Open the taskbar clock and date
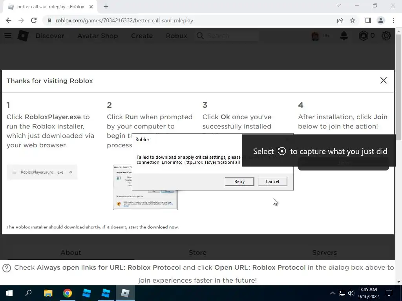The image size is (402, 301). click(x=368, y=293)
